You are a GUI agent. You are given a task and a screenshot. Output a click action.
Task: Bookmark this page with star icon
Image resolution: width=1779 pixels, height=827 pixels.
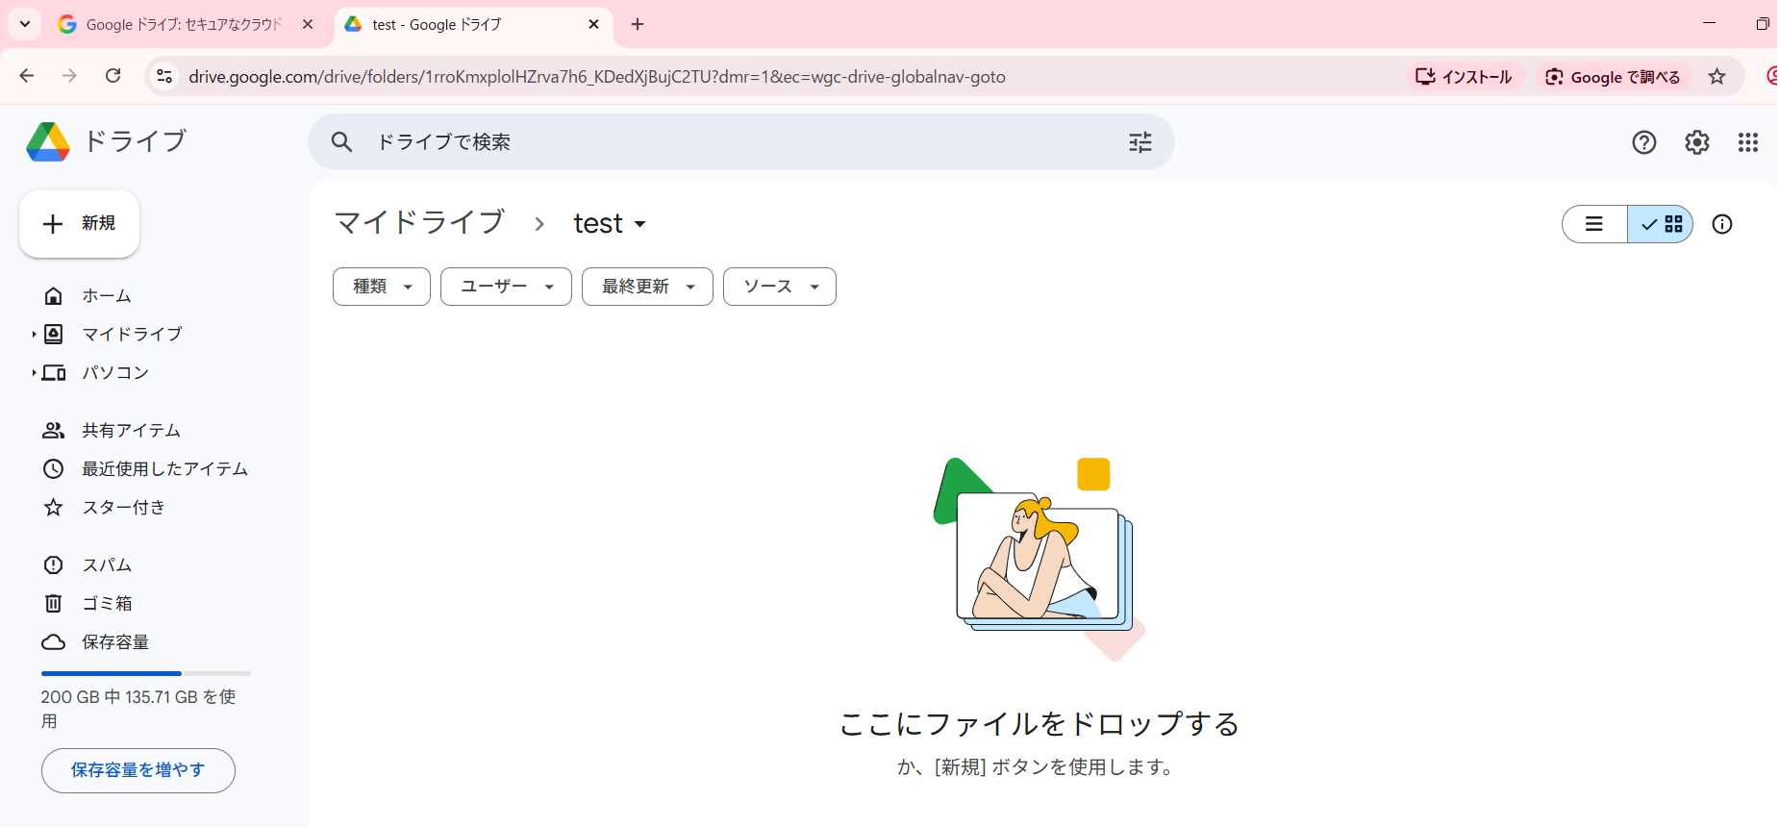tap(1717, 77)
